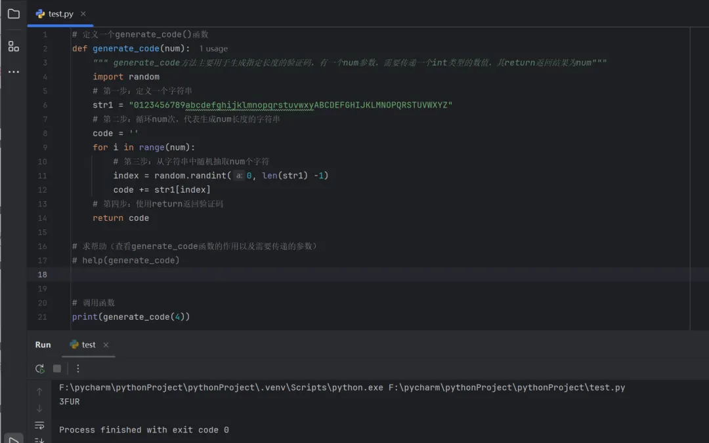This screenshot has height=443, width=709.
Task: Click 'Process finished with exit code 0' message
Action: pyautogui.click(x=144, y=430)
